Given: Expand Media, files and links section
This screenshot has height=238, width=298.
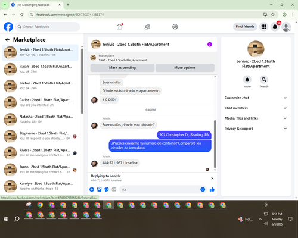Looking at the screenshot, I should [x=256, y=118].
